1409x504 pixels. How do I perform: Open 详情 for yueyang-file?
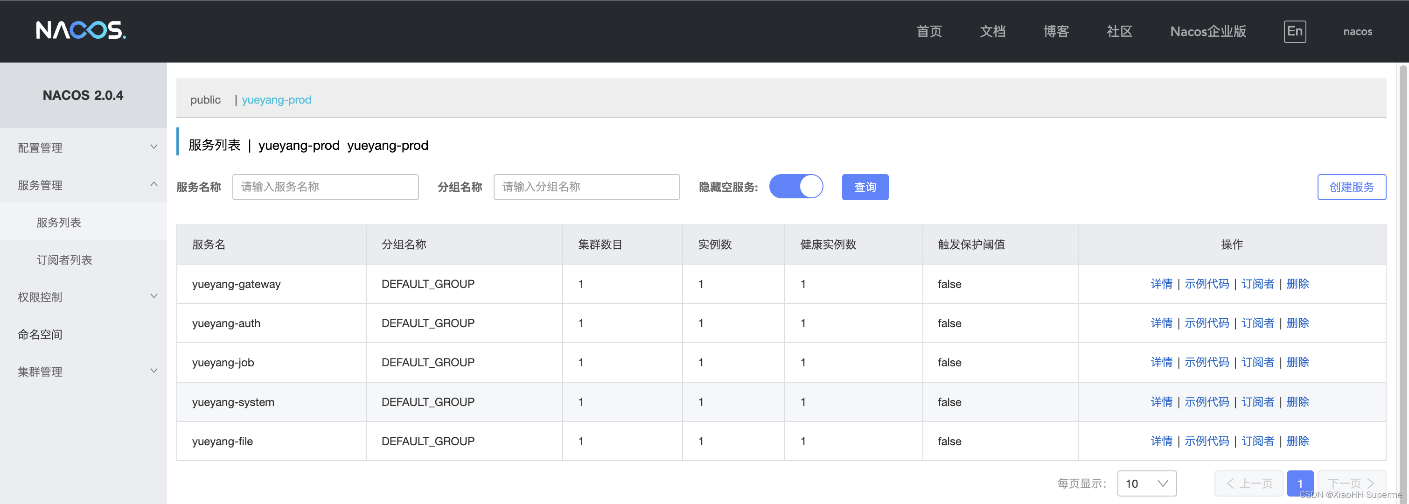1161,441
